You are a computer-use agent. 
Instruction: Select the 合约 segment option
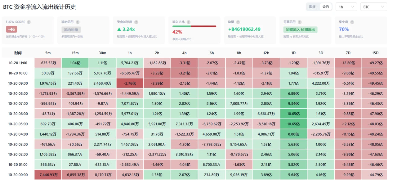click(326, 7)
